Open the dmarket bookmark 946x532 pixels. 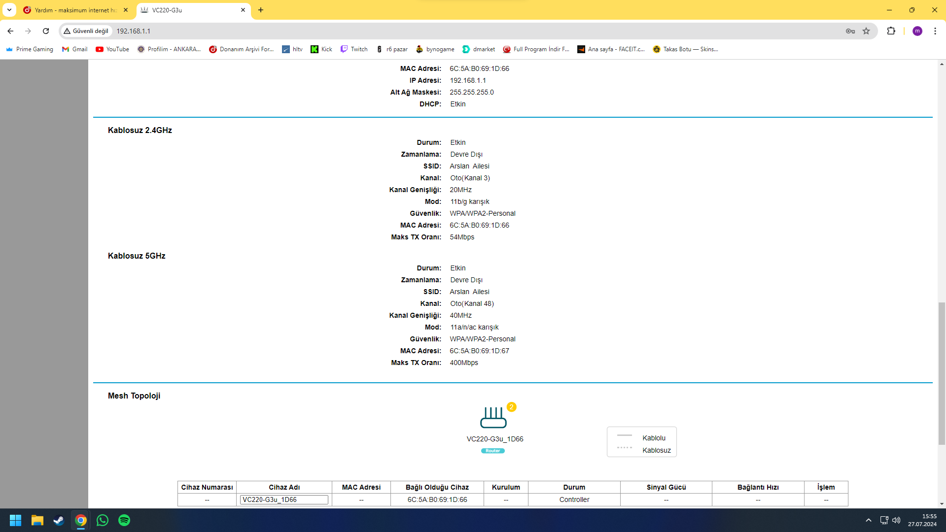[x=479, y=49]
